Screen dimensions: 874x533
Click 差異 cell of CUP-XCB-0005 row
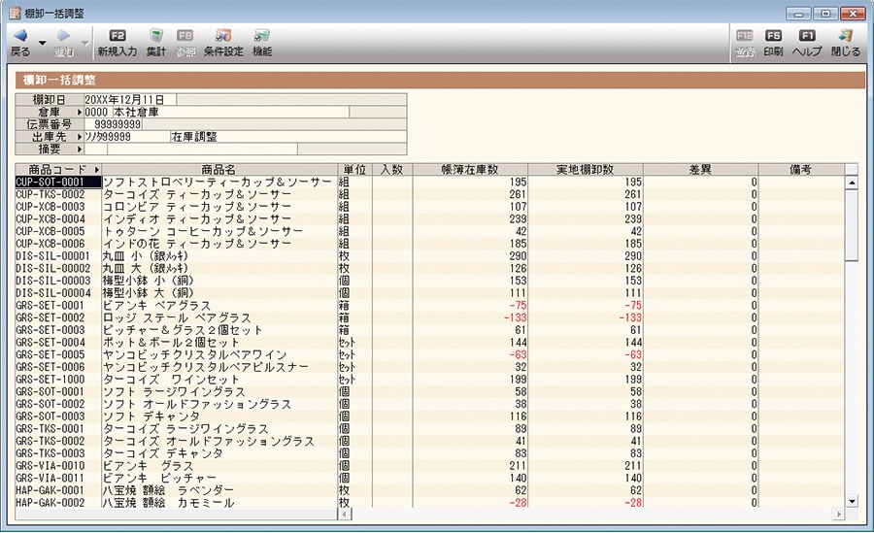(700, 231)
